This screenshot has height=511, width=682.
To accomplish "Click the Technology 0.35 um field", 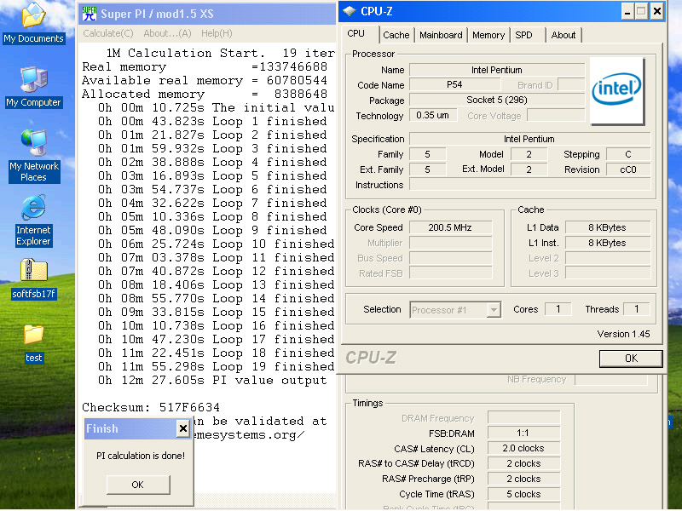I will coord(433,115).
